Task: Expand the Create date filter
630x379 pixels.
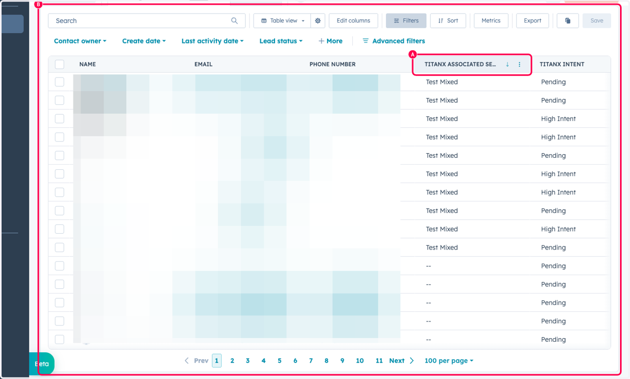Action: 144,41
